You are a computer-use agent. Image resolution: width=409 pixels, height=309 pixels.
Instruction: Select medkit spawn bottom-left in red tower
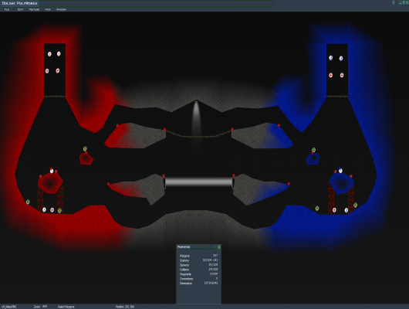tap(47, 71)
